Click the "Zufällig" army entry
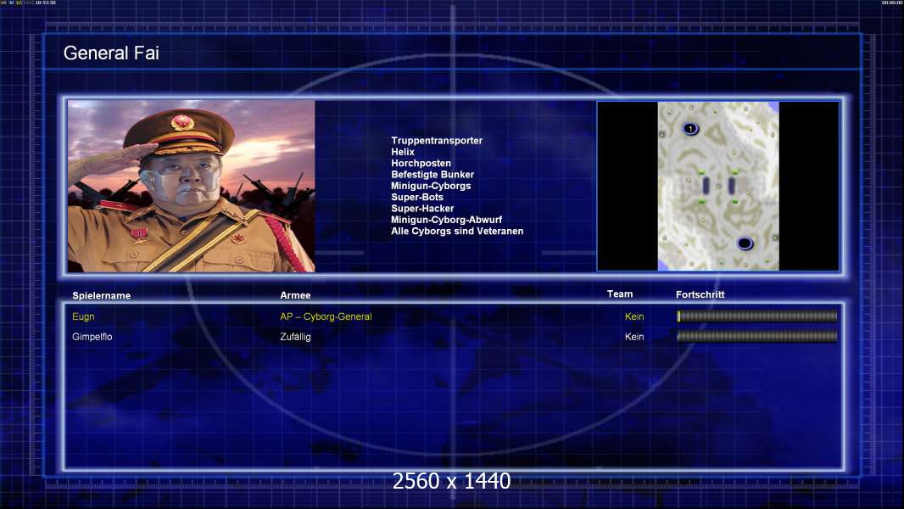The width and height of the screenshot is (904, 509). click(295, 337)
